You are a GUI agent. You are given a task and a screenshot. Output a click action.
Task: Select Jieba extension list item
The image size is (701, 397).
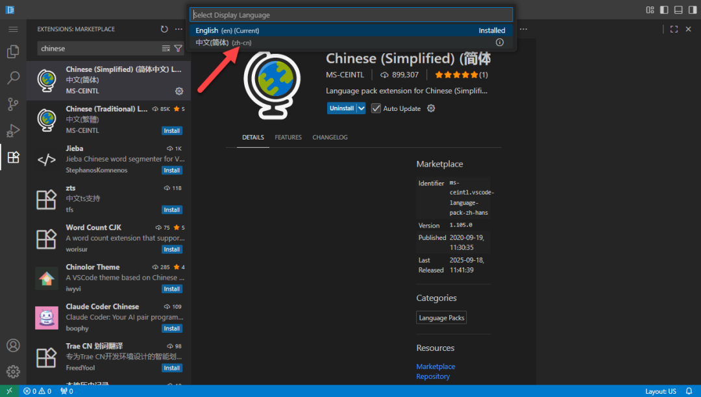pyautogui.click(x=108, y=160)
